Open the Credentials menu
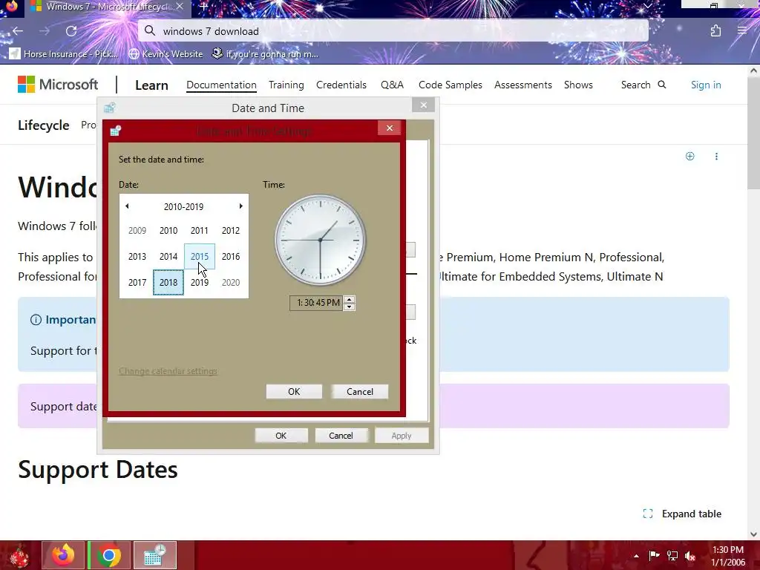This screenshot has height=570, width=760. coord(341,85)
